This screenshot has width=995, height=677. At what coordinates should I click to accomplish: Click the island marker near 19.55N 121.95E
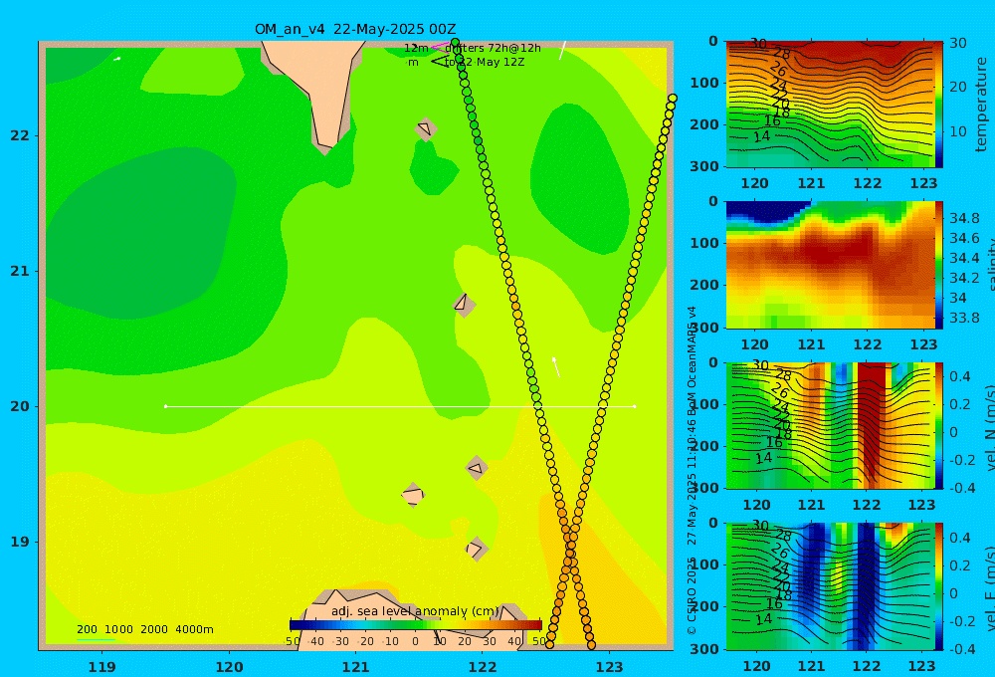coord(477,468)
